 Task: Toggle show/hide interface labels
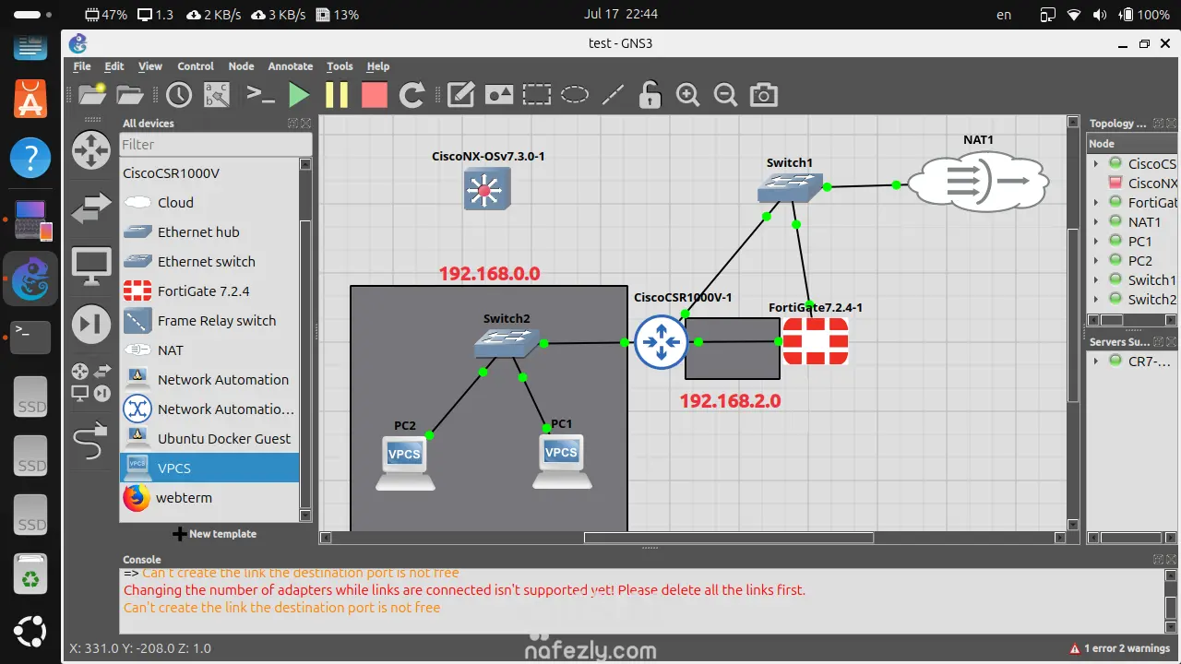(218, 94)
